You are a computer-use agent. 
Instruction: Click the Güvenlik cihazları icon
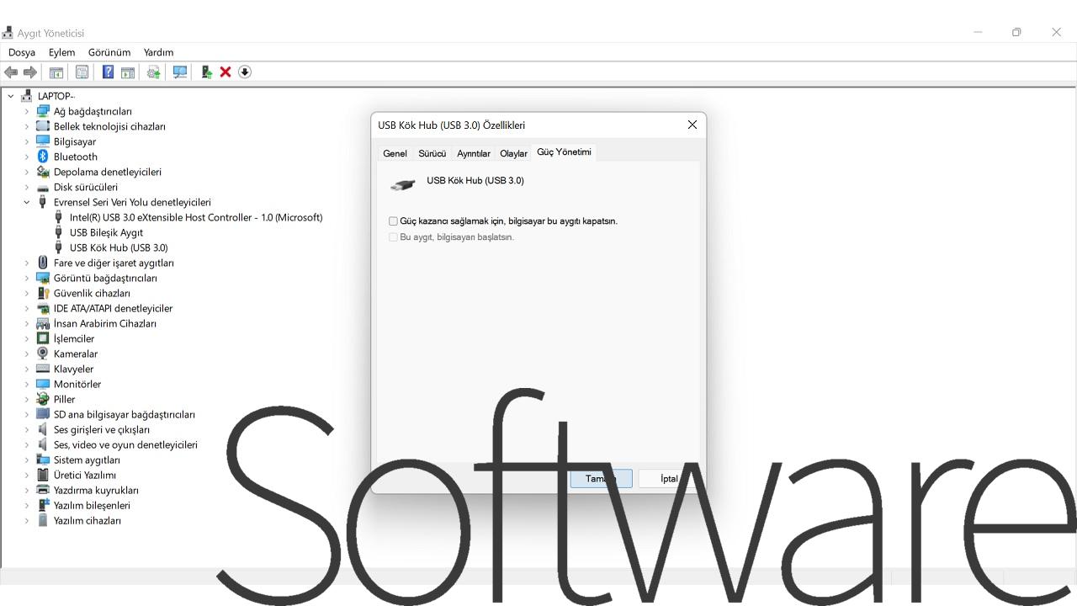43,293
